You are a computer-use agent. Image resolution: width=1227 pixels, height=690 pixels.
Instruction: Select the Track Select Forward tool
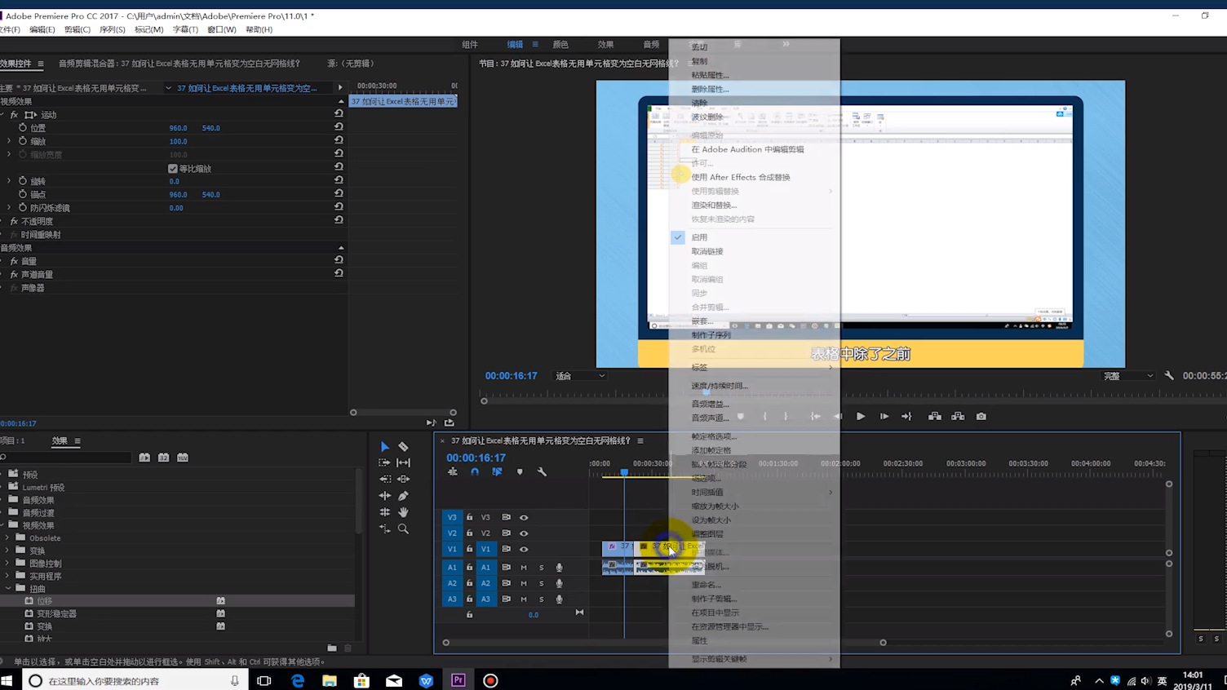coord(385,462)
